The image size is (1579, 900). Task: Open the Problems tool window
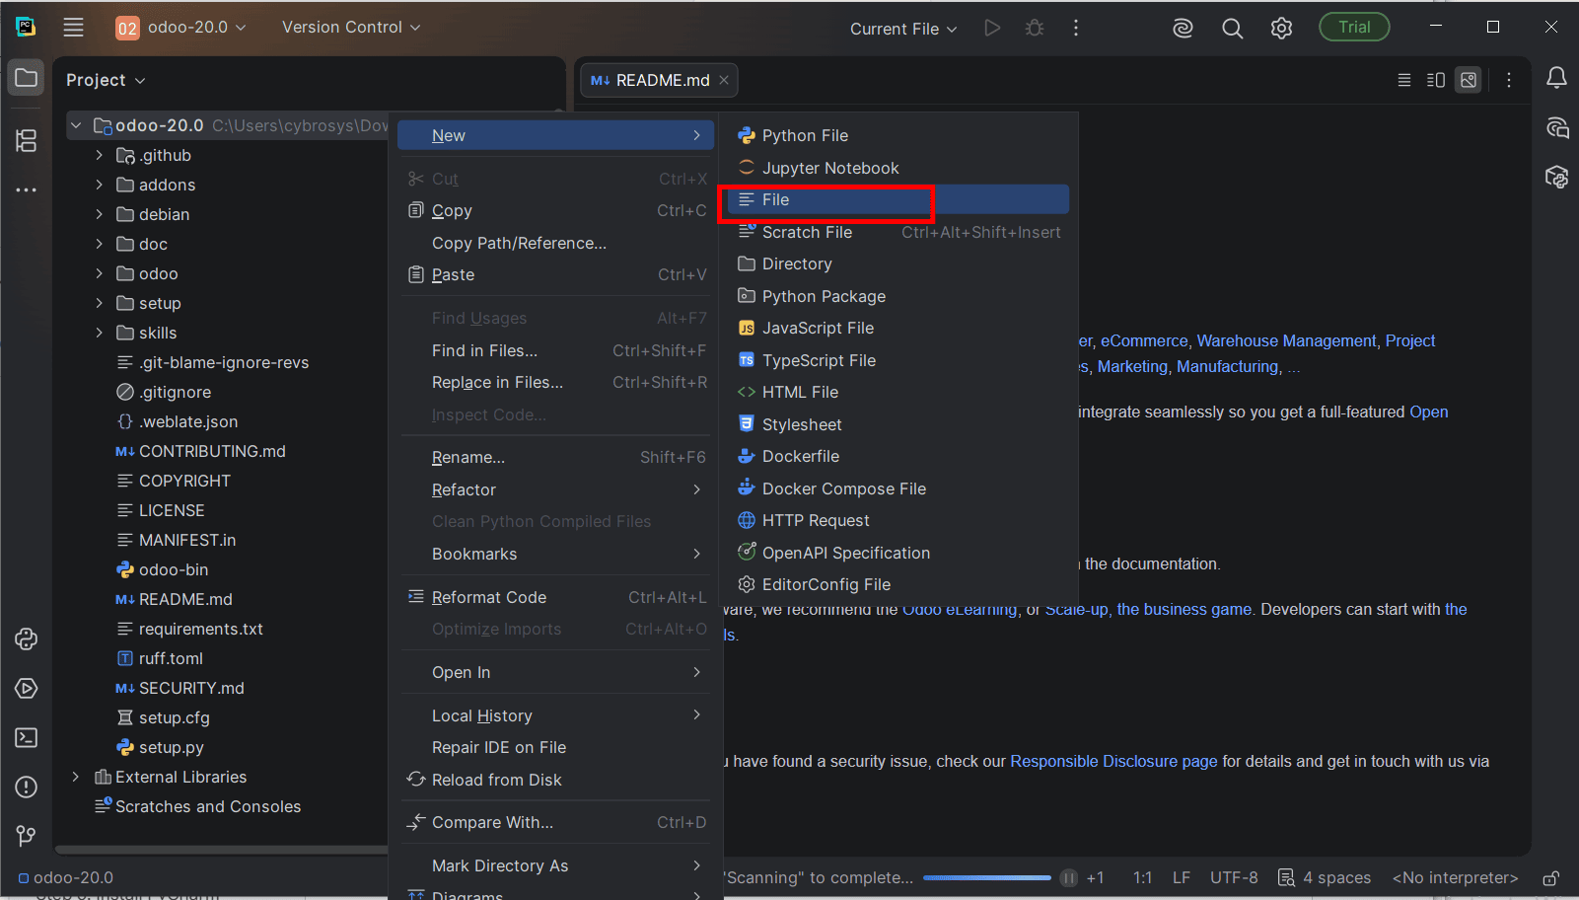pyautogui.click(x=27, y=787)
